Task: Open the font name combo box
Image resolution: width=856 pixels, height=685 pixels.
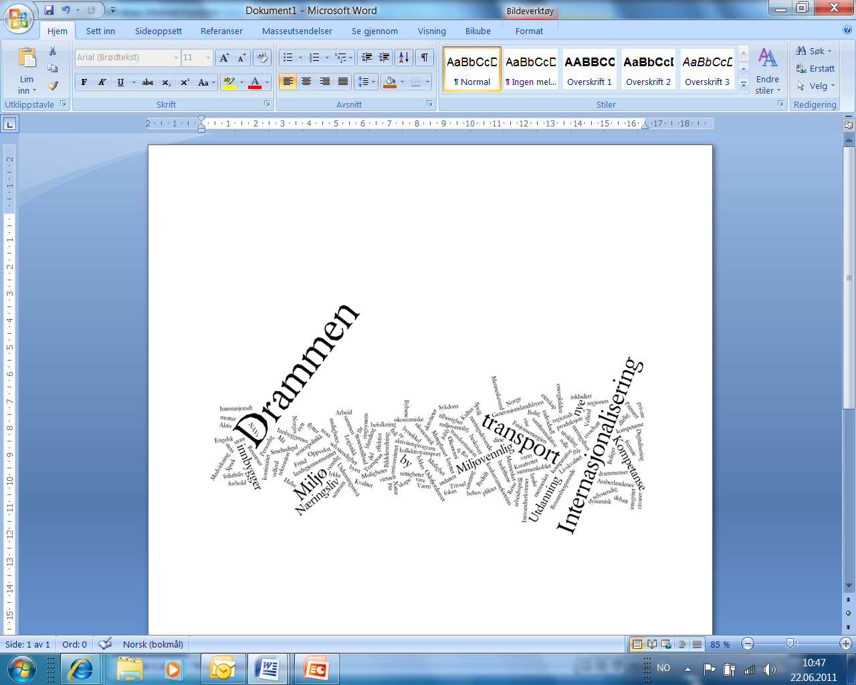Action: pyautogui.click(x=127, y=58)
